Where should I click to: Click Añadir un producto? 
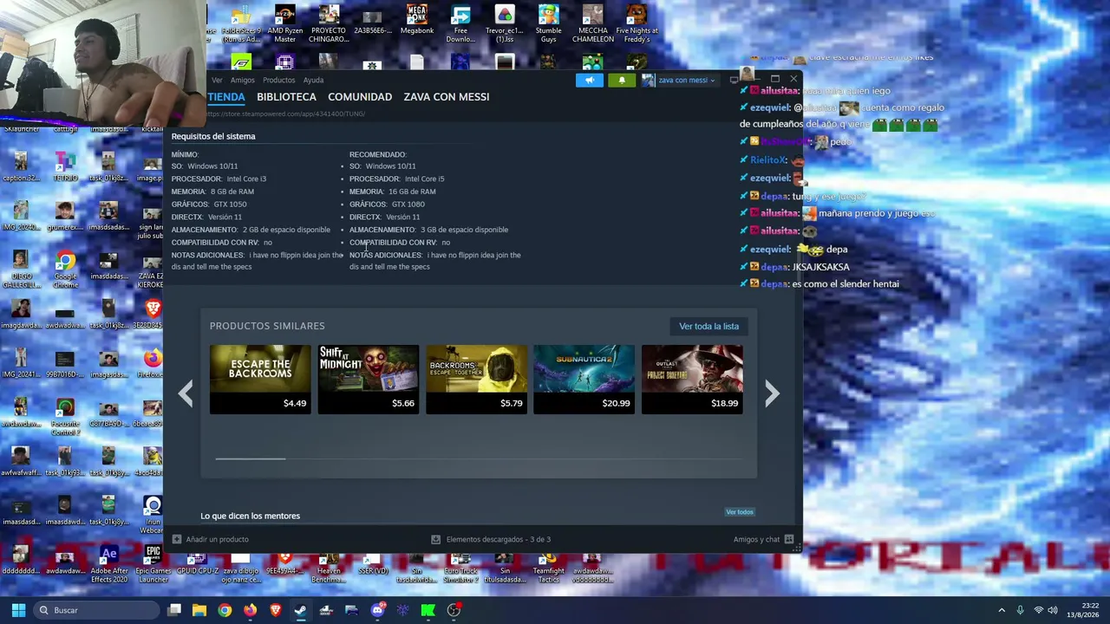(210, 539)
